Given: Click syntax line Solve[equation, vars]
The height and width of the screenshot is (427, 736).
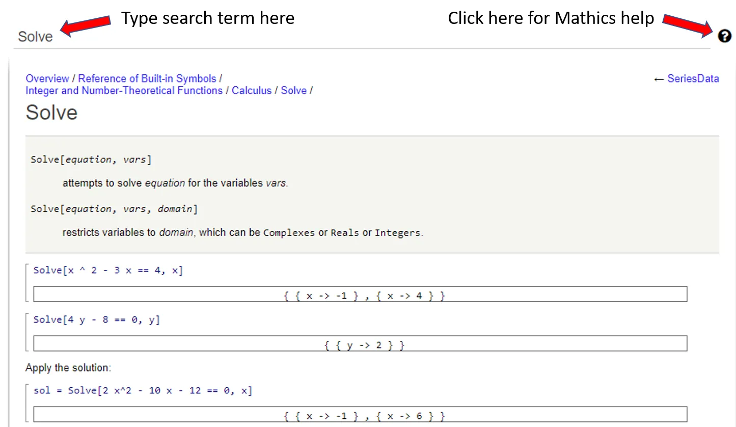Looking at the screenshot, I should coord(91,159).
